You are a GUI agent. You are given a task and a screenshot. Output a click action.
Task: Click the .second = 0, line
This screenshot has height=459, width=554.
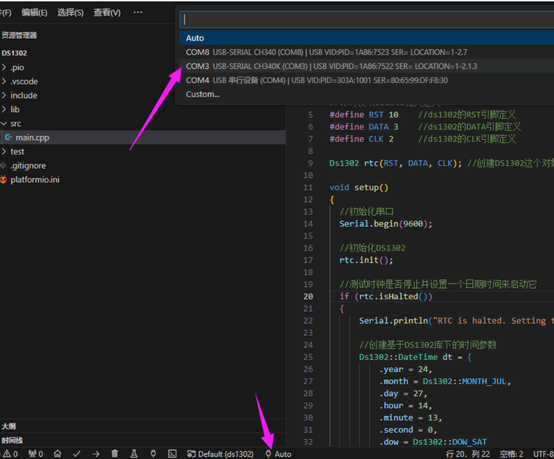pyautogui.click(x=408, y=430)
